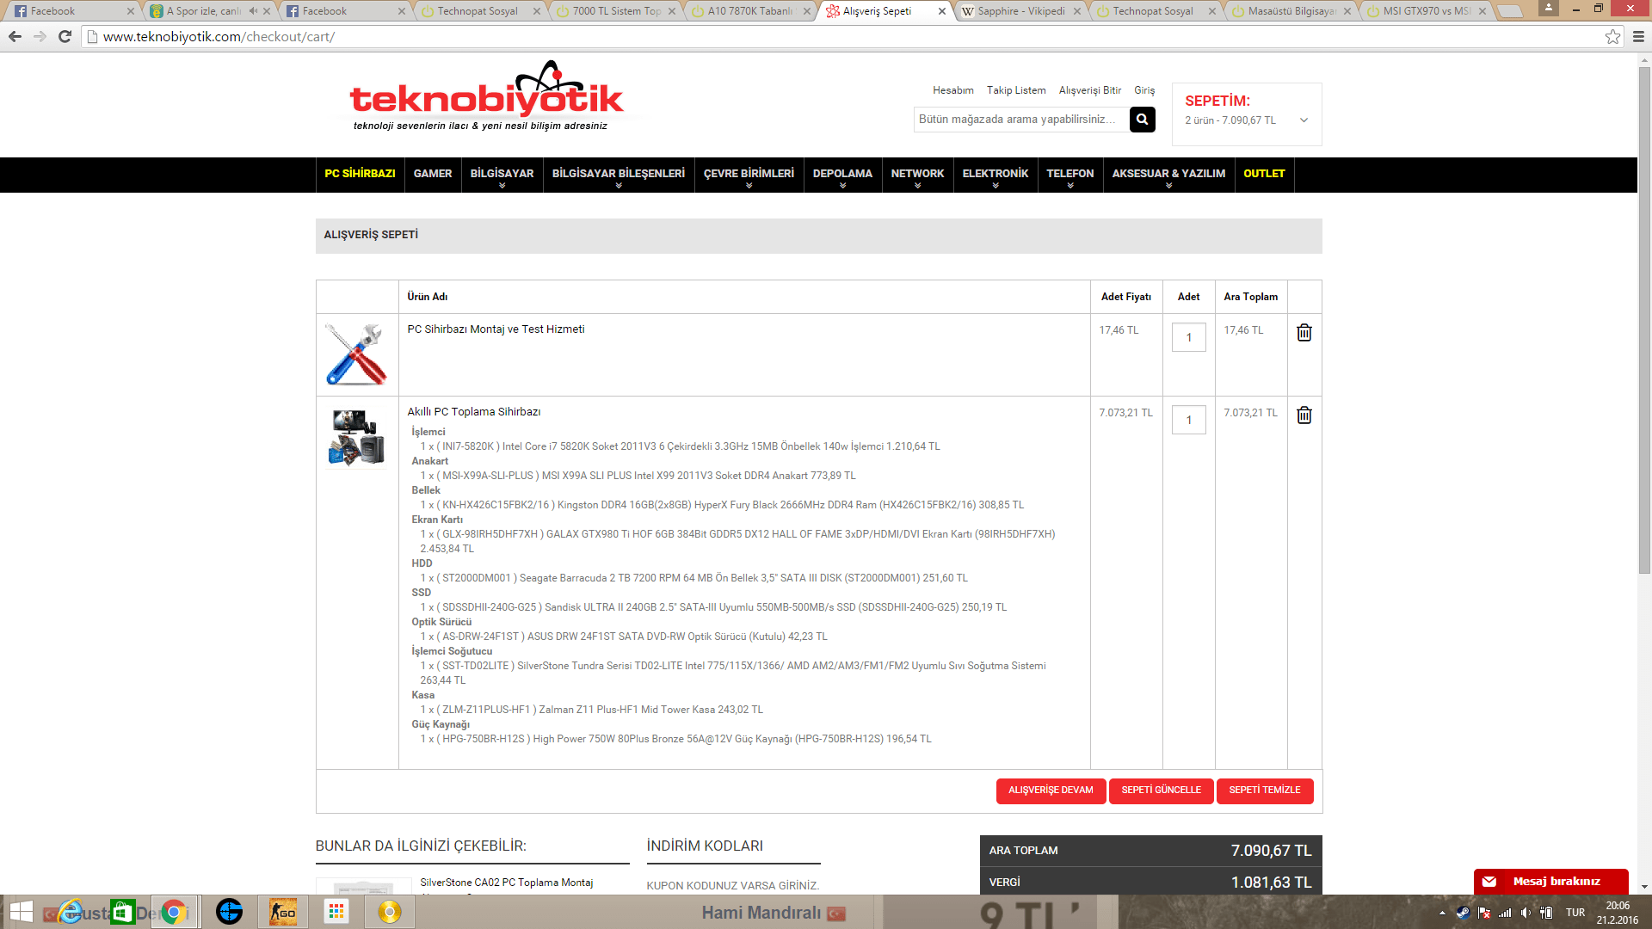The image size is (1652, 929).
Task: Open PC SİHİRBAZI menu item
Action: point(360,174)
